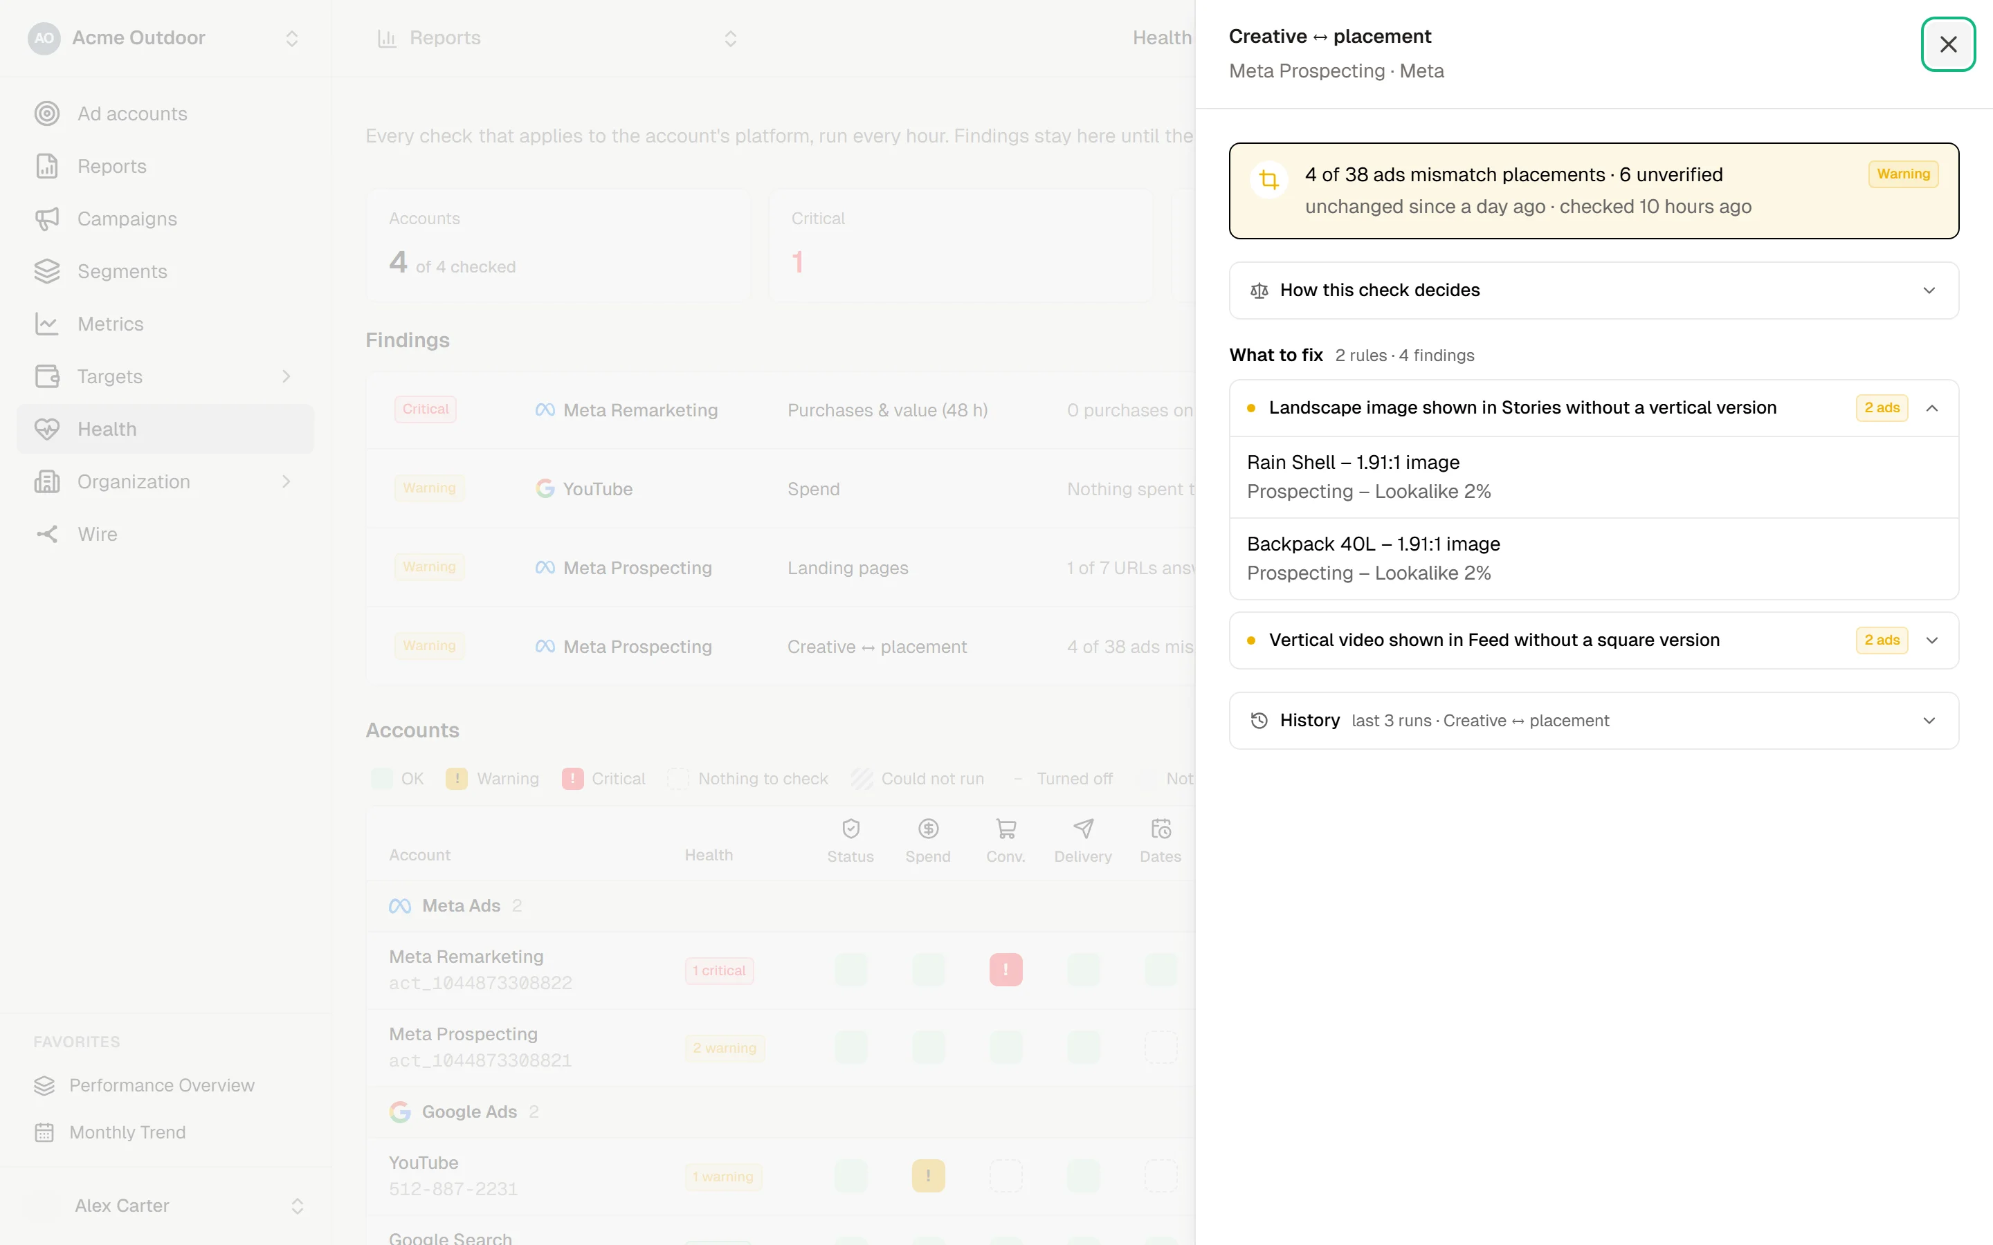The width and height of the screenshot is (1993, 1245).
Task: Expand the Organization submenu chevron
Action: pos(286,481)
